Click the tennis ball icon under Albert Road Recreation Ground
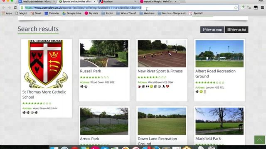266x149 pixels. pos(201,92)
